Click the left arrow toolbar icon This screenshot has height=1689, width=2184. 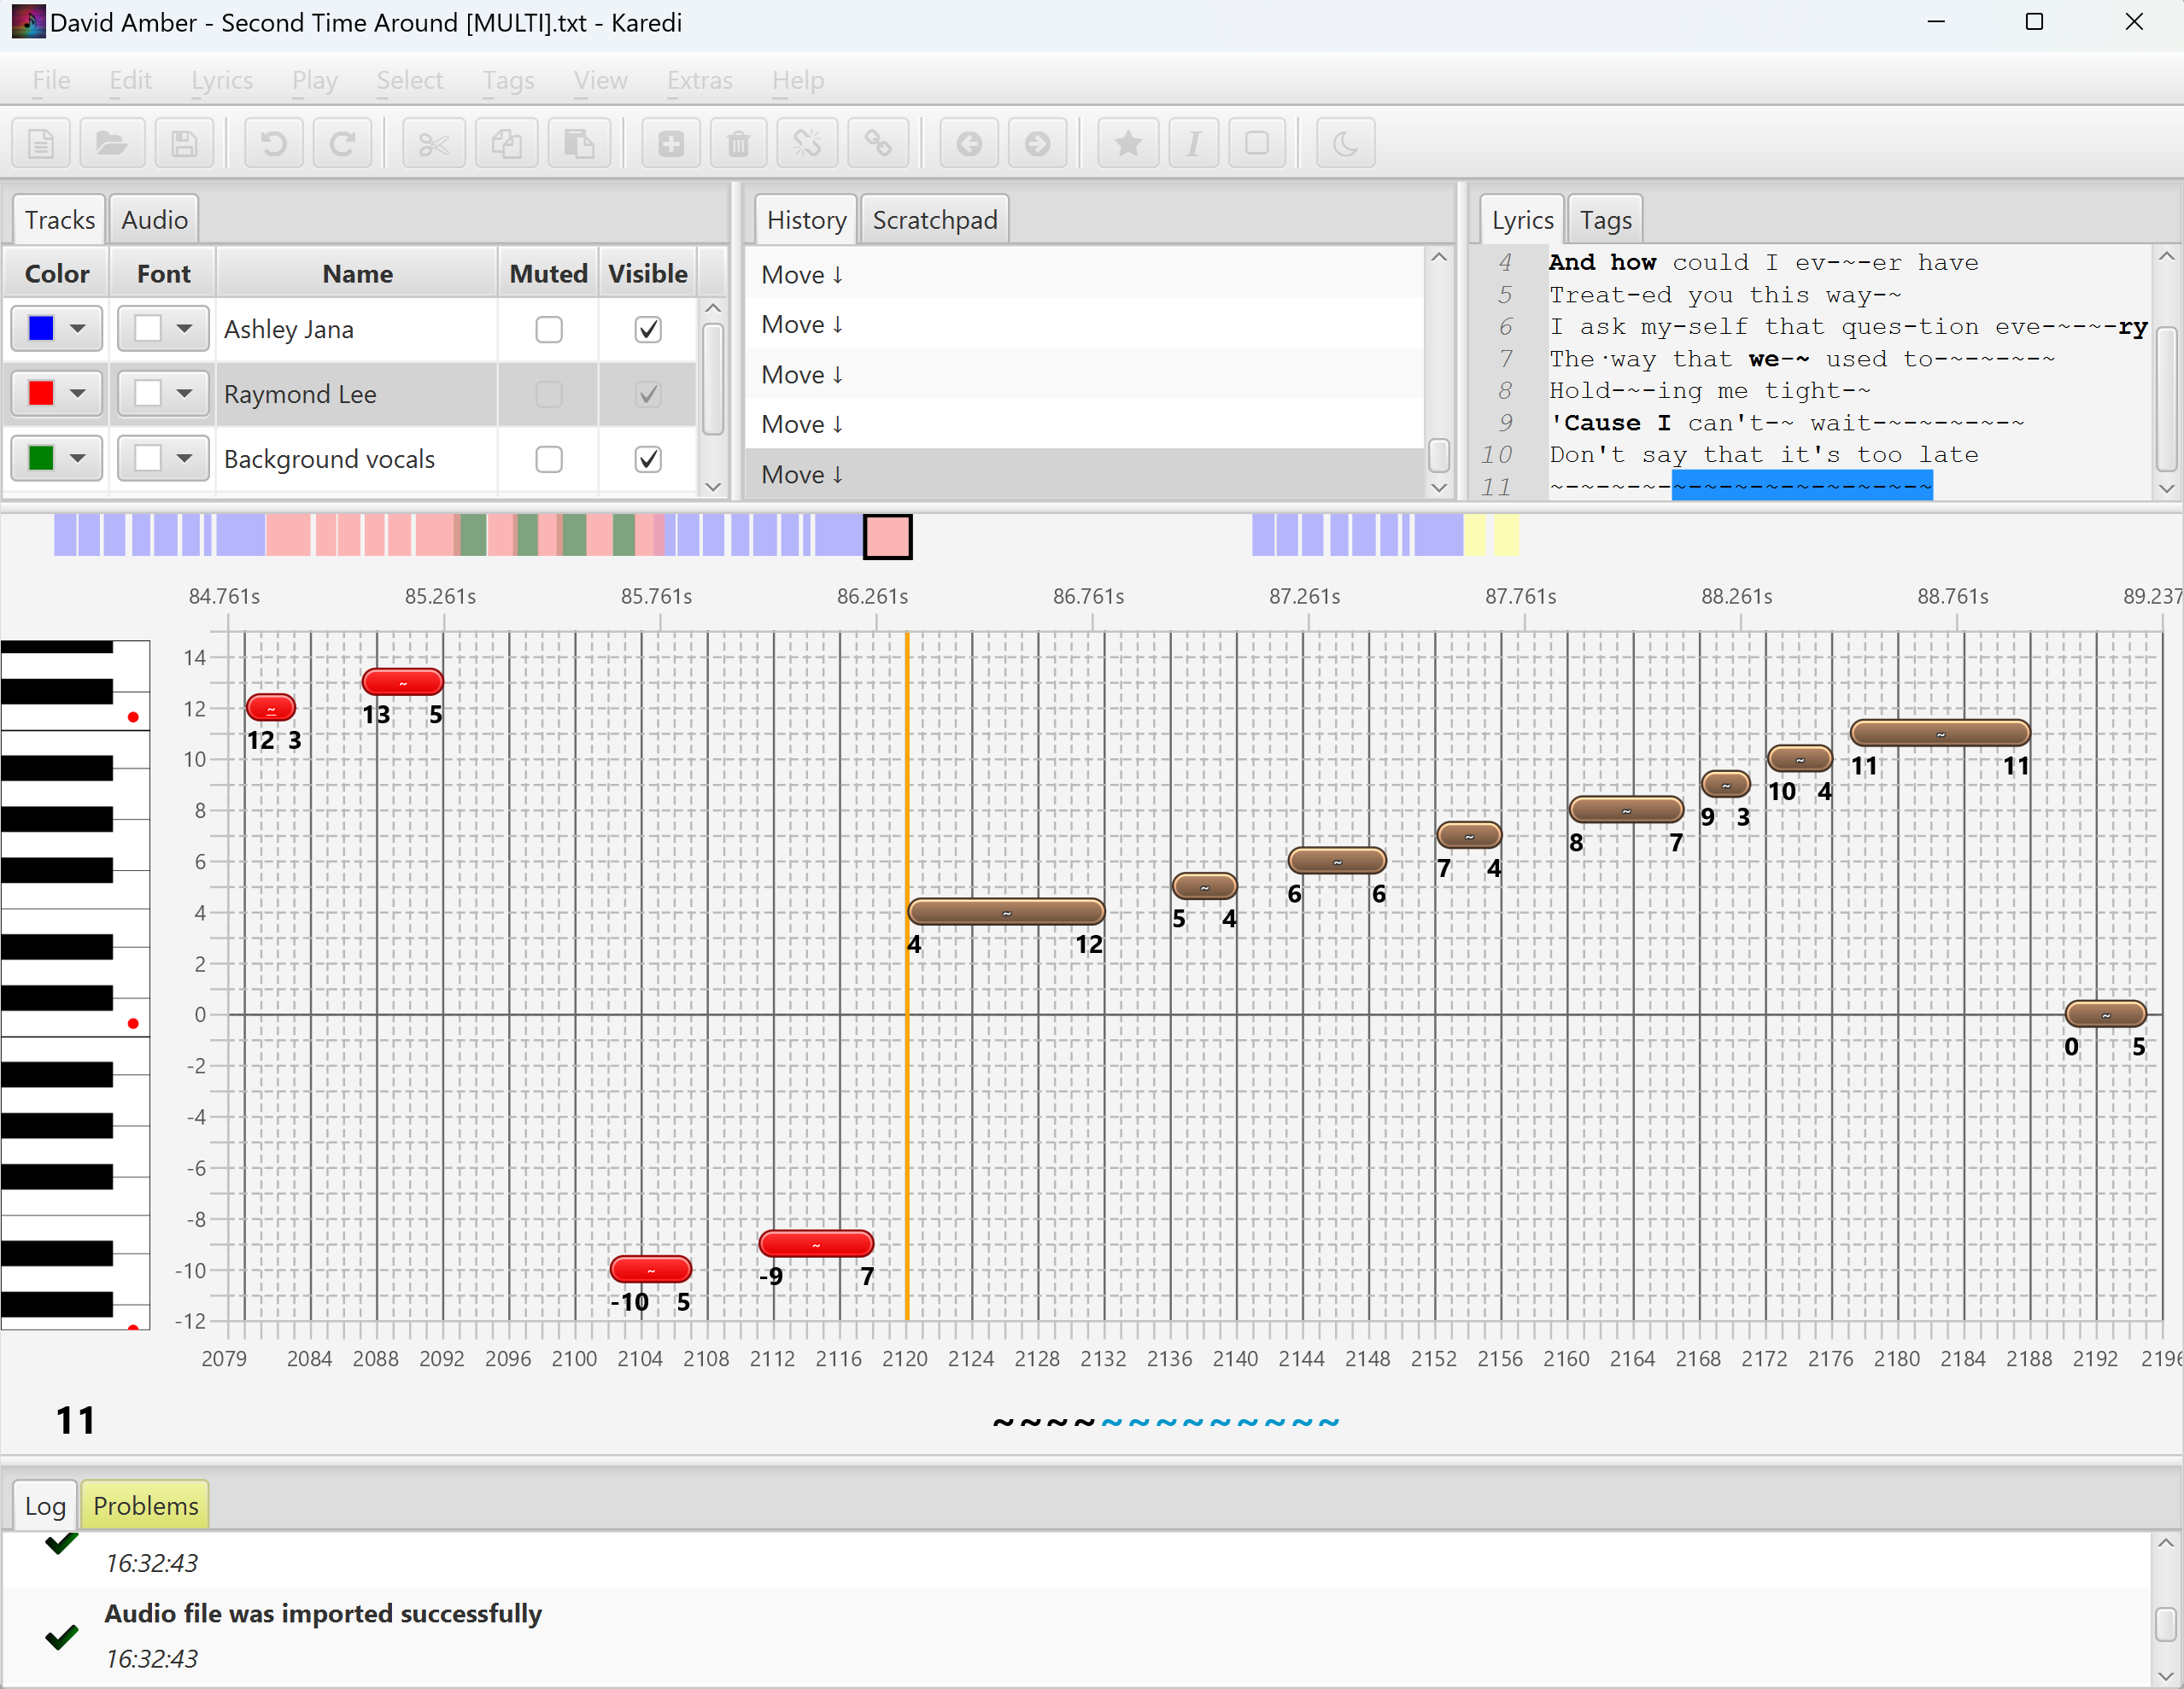coord(969,144)
